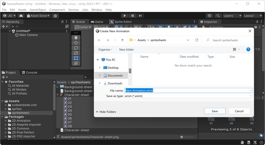Open the Save as type dropdown

click(189, 96)
